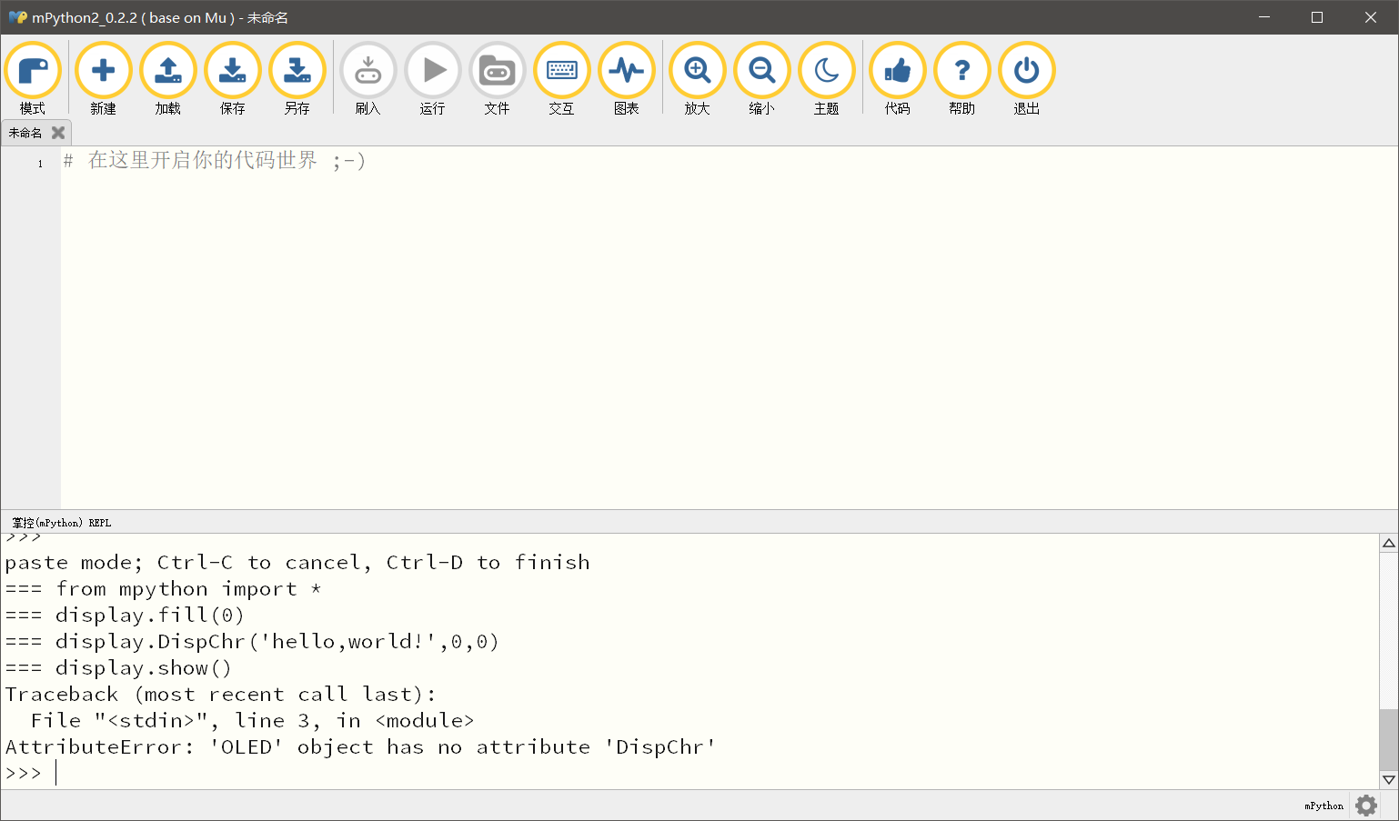Click the 'File "<stdin>", line 3' line

[252, 720]
